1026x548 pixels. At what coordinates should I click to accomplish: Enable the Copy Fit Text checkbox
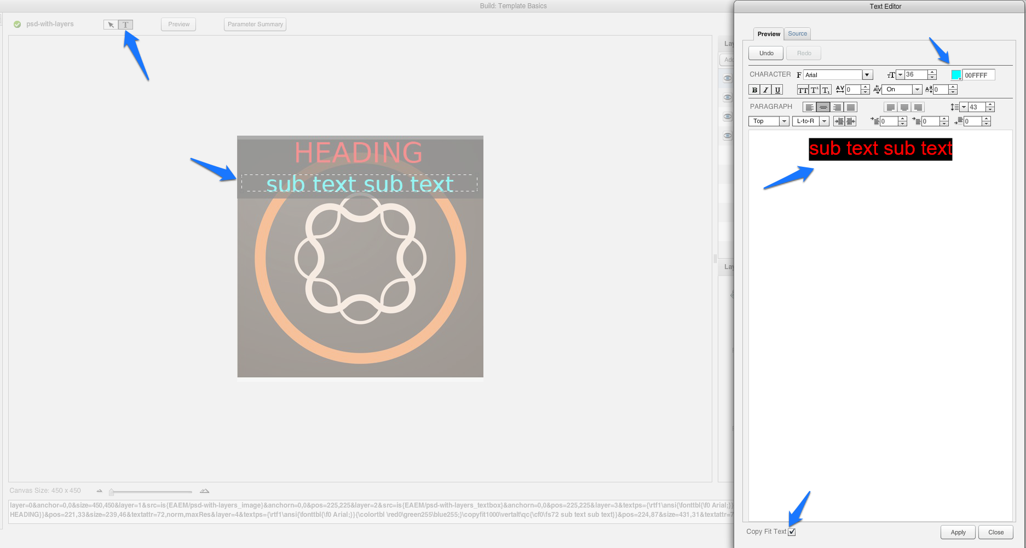coord(792,532)
